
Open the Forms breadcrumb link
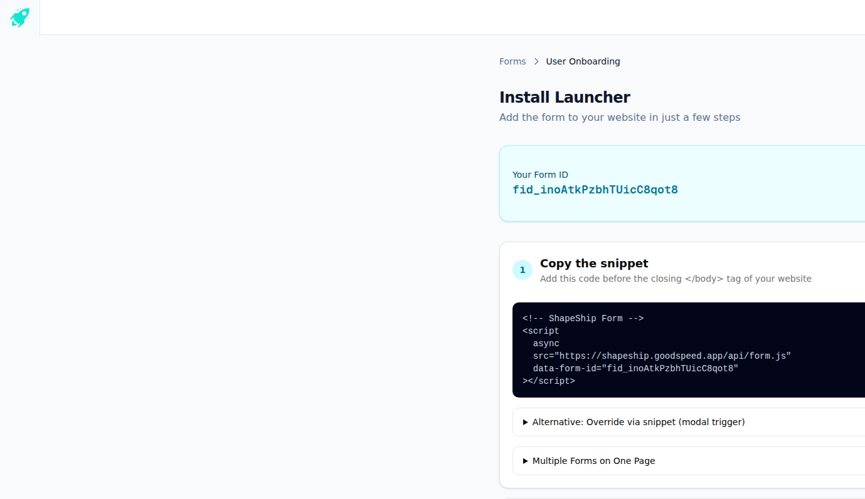512,61
